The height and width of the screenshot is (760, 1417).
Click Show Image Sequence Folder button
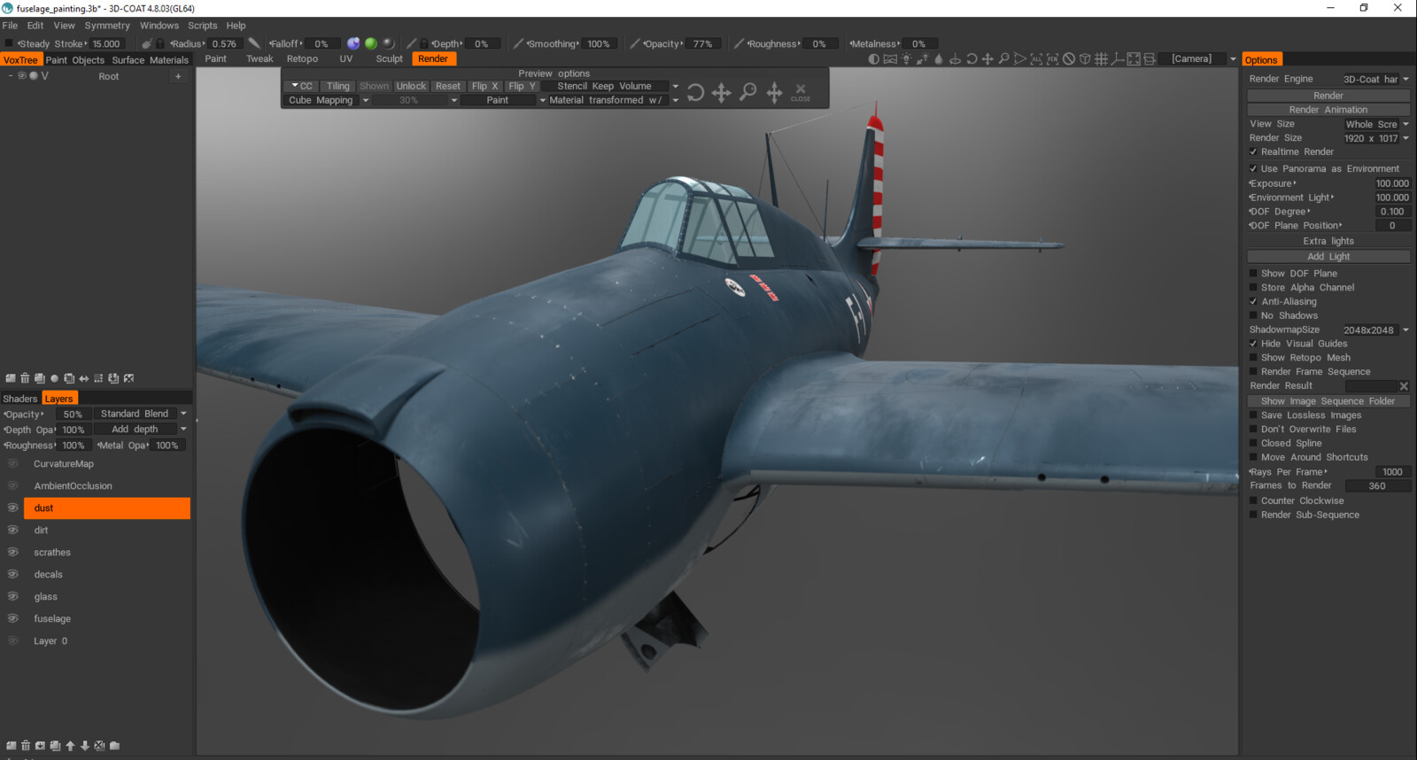(1328, 401)
